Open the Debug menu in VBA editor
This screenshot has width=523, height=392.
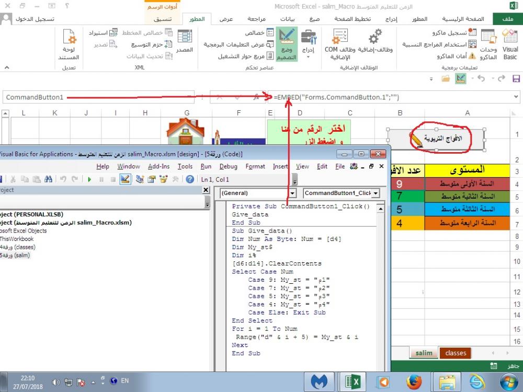click(229, 166)
